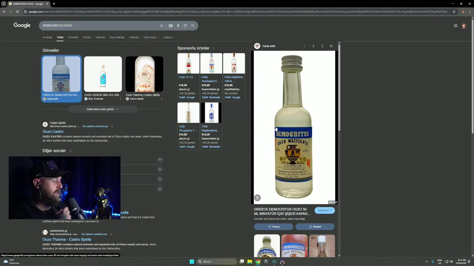
Task: Select the Tümü tab
Action: tap(60, 37)
